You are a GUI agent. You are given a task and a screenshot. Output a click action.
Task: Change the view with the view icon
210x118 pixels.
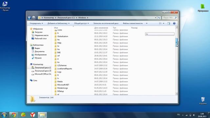click(160, 23)
